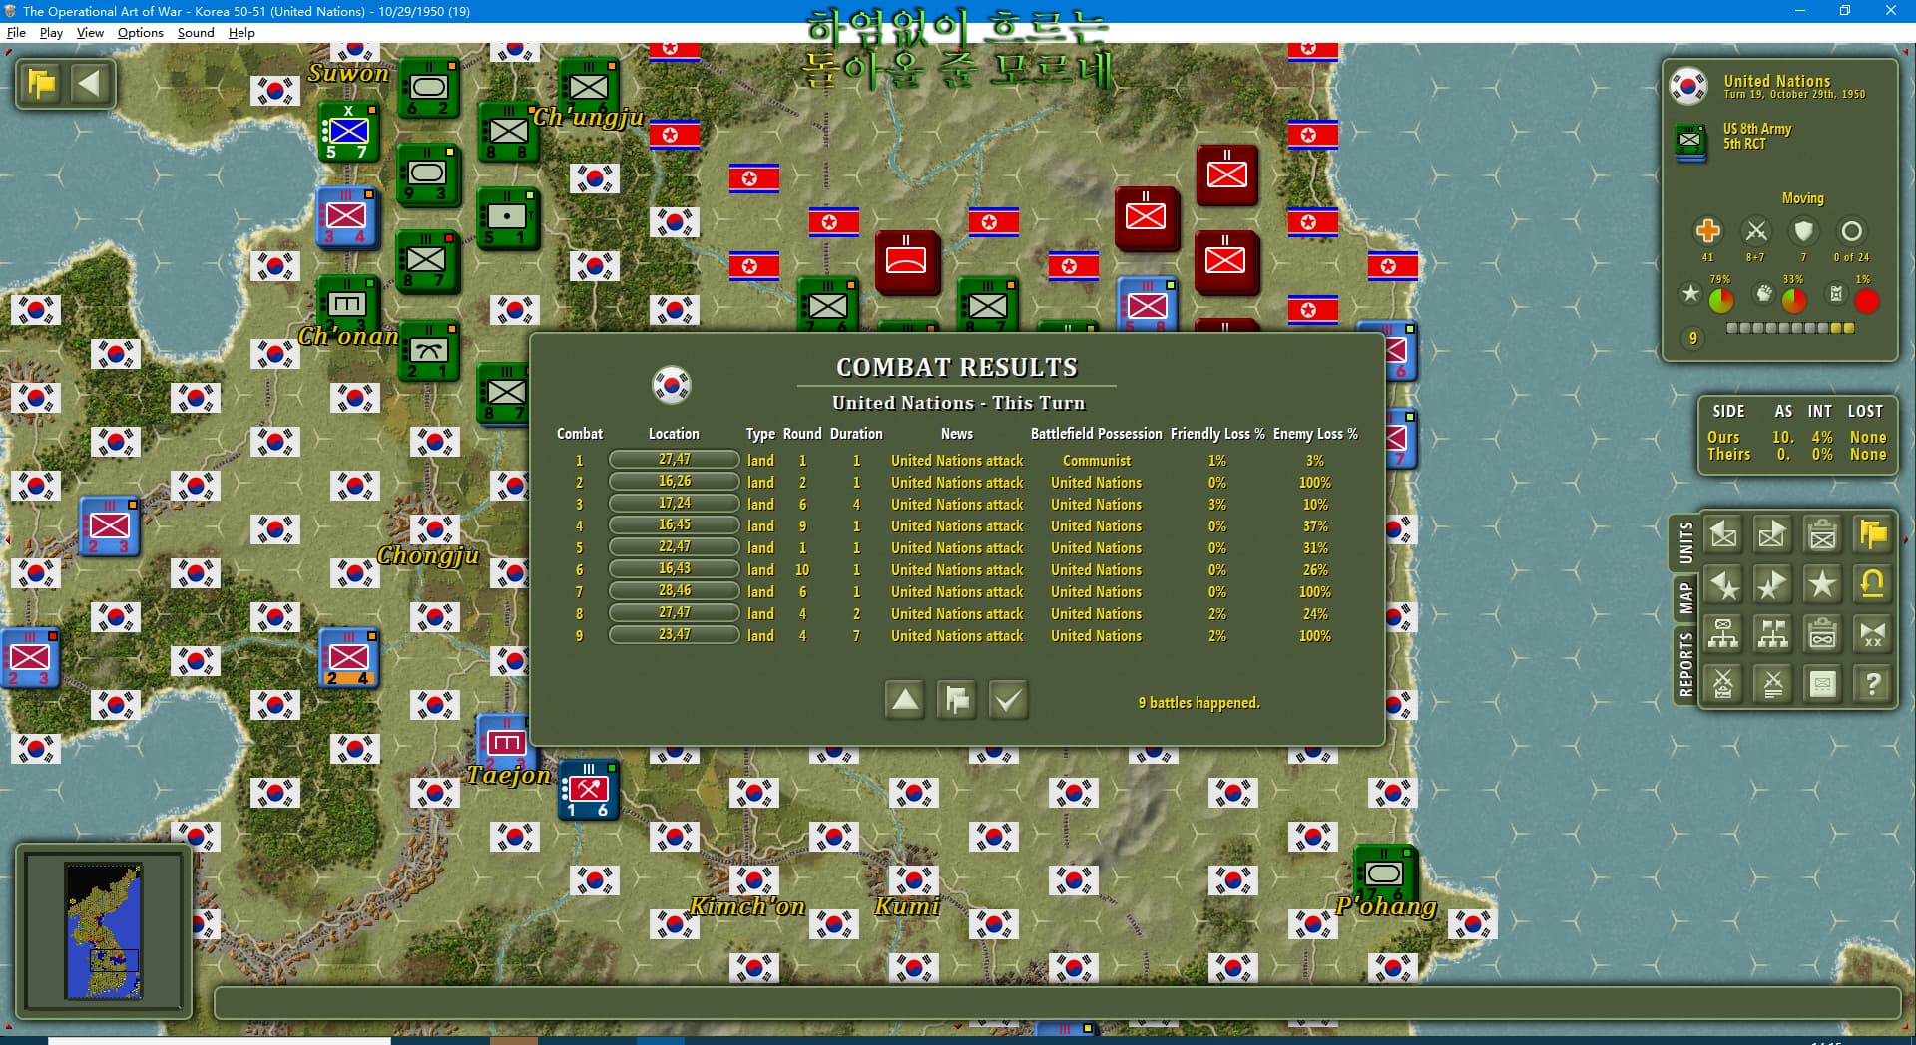
Task: Select unit 5-7 counter near Suwon
Action: tap(348, 132)
